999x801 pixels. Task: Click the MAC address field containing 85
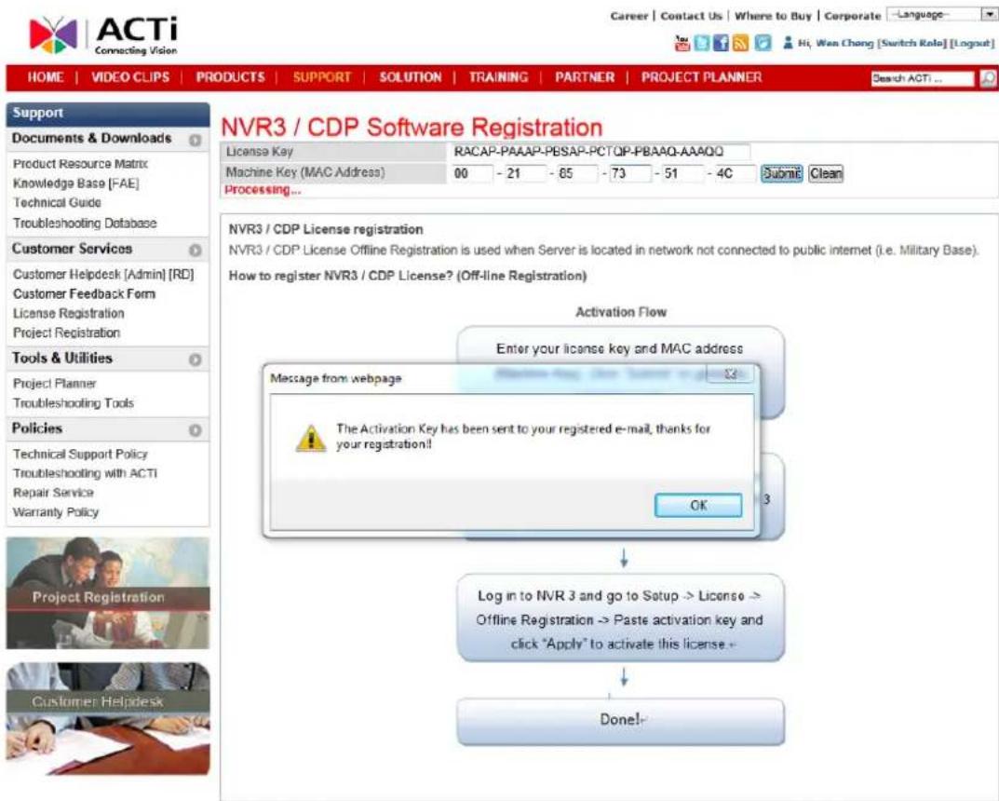pyautogui.click(x=577, y=173)
